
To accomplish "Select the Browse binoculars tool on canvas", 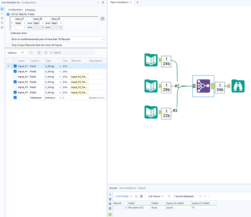I will pos(238,86).
